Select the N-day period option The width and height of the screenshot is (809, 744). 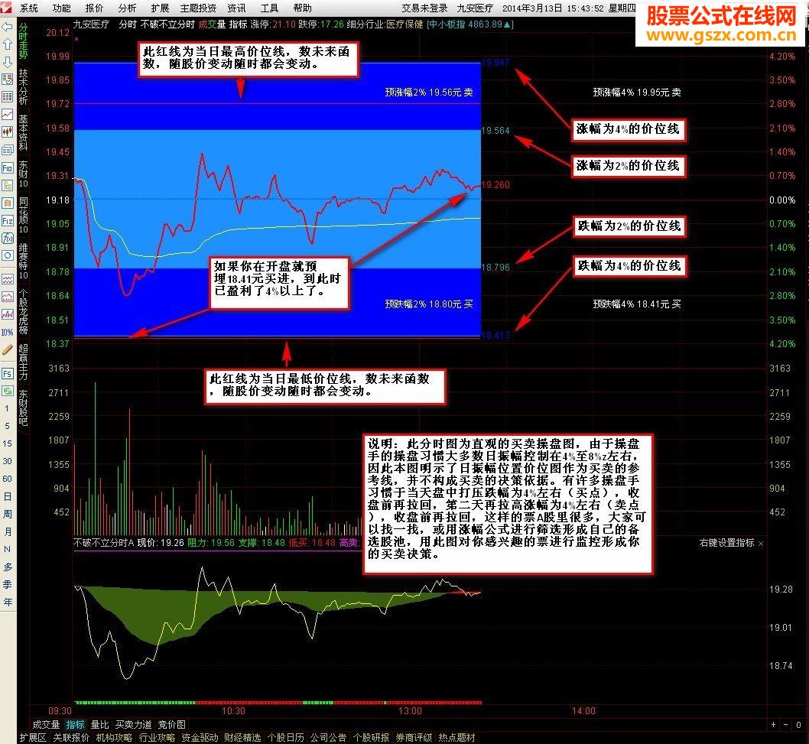7,549
